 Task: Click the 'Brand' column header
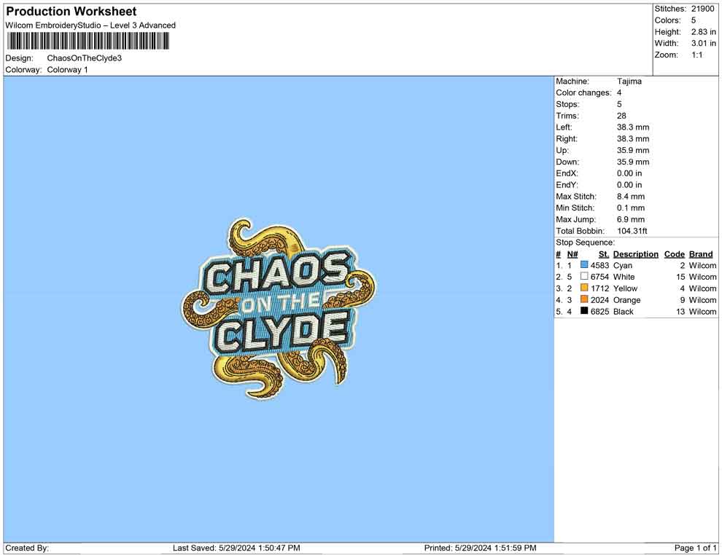click(x=701, y=254)
